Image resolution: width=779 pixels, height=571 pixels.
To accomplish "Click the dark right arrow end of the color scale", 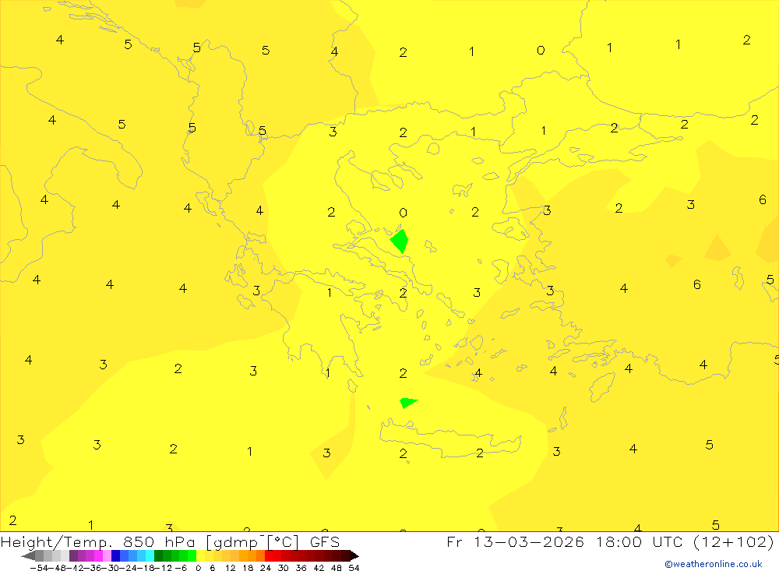I will click(x=354, y=555).
